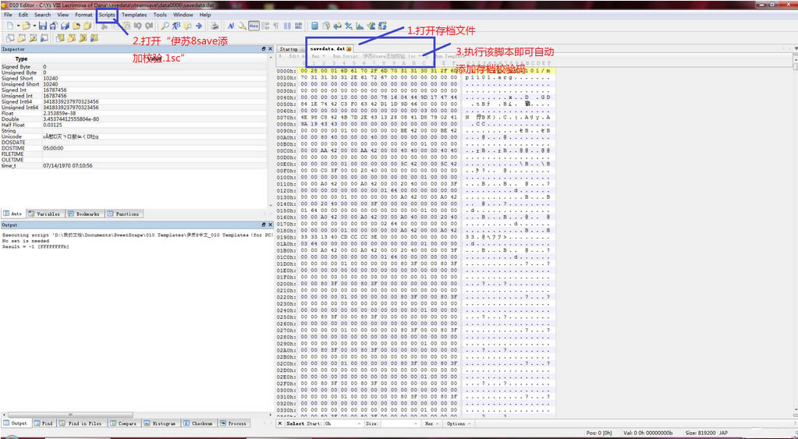
Task: Click the Undo arrow icon
Action: 138,26
